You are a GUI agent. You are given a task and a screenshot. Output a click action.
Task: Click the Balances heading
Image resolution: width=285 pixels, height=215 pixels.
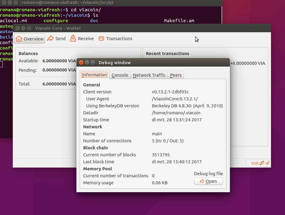coord(28,54)
